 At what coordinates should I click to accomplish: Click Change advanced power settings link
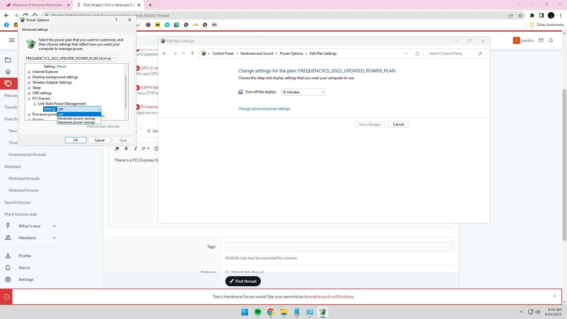pos(264,109)
